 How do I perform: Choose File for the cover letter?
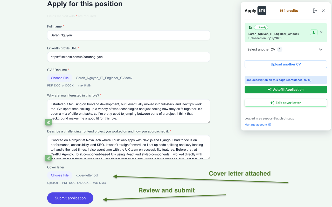60,175
